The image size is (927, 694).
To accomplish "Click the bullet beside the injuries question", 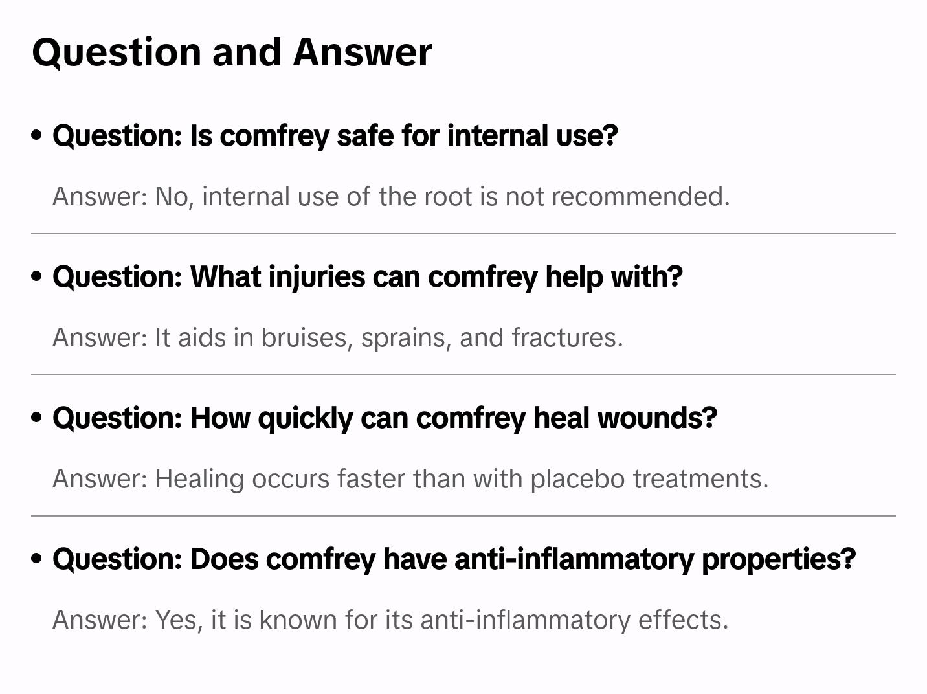I will (x=37, y=276).
